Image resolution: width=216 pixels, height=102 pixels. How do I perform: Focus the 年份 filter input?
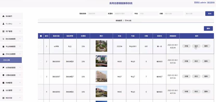pyautogui.click(x=149, y=14)
